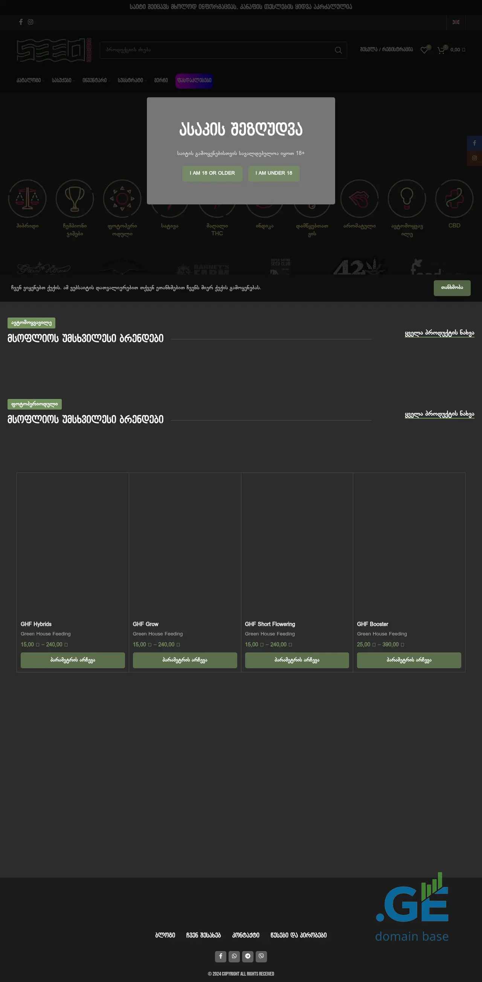
Task: Accept cookies with the თანხმობა button
Action: (x=451, y=288)
